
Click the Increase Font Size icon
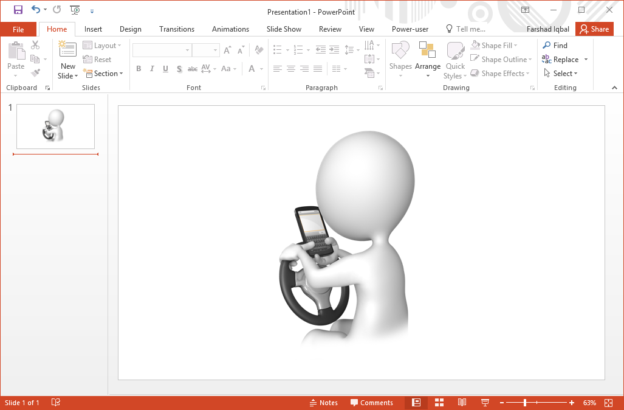227,50
